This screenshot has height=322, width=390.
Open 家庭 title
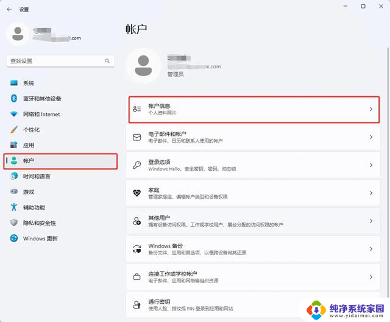click(154, 190)
